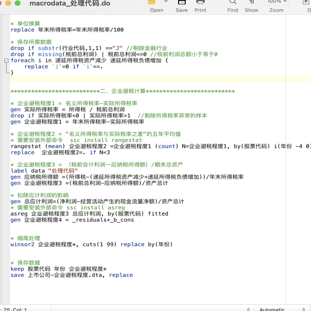Click line 'drop if 实际所得税率<0 | 实际所得税率>1'
The image size is (311, 311).
pyautogui.click(x=109, y=116)
